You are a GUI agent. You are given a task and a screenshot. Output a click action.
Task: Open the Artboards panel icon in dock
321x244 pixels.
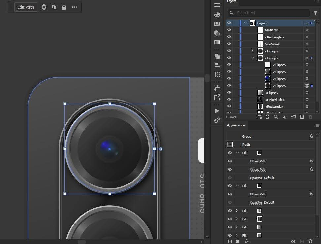(217, 88)
